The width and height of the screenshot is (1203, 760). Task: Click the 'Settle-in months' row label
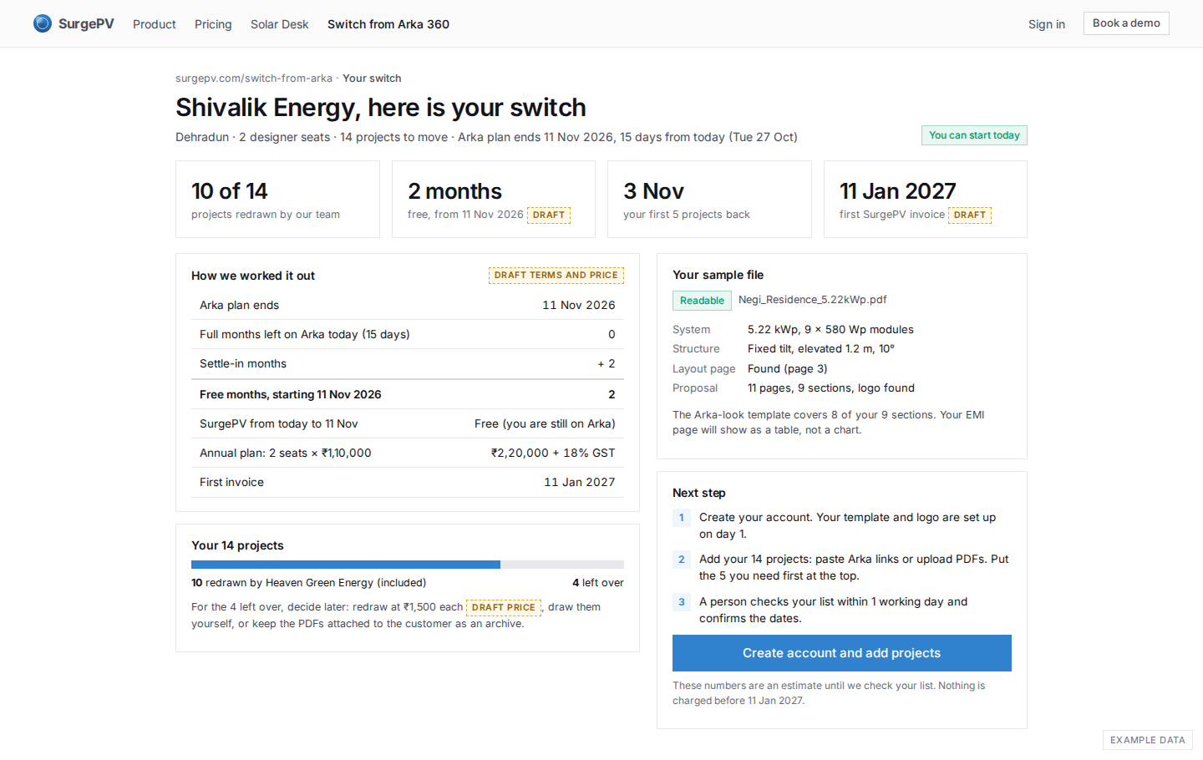243,364
